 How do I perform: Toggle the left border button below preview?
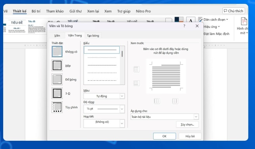157,101
